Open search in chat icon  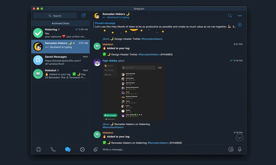coord(230,16)
